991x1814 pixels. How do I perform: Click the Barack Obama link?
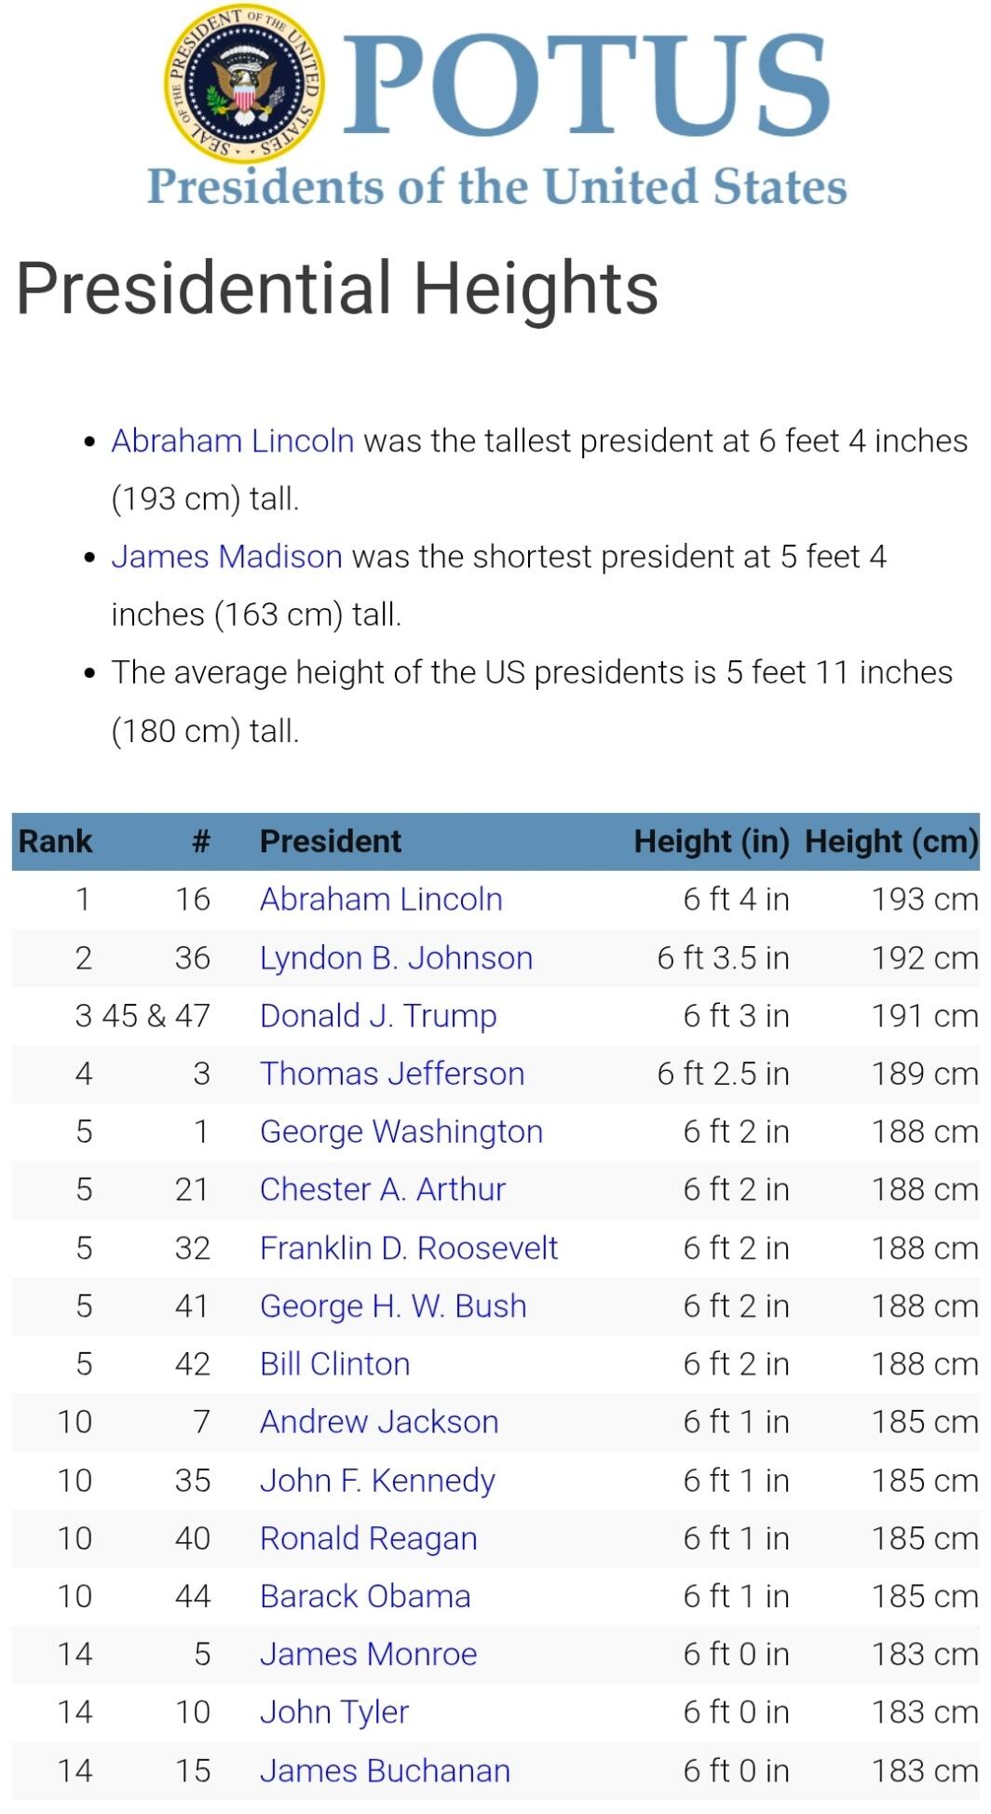coord(365,1596)
